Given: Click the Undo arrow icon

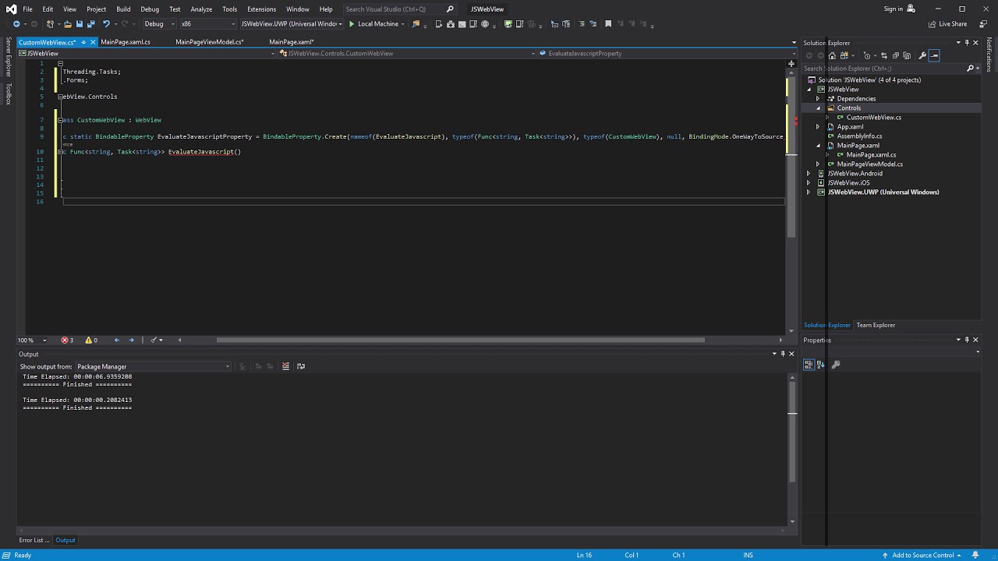Looking at the screenshot, I should click(x=106, y=24).
